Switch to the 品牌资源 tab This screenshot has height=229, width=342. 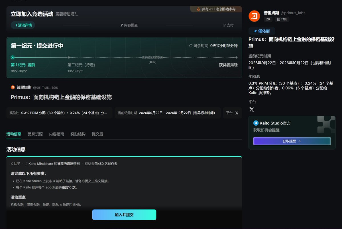click(x=35, y=134)
